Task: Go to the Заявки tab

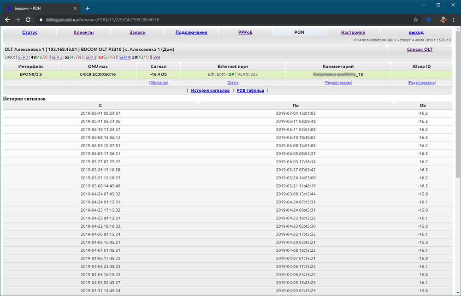Action: point(137,32)
